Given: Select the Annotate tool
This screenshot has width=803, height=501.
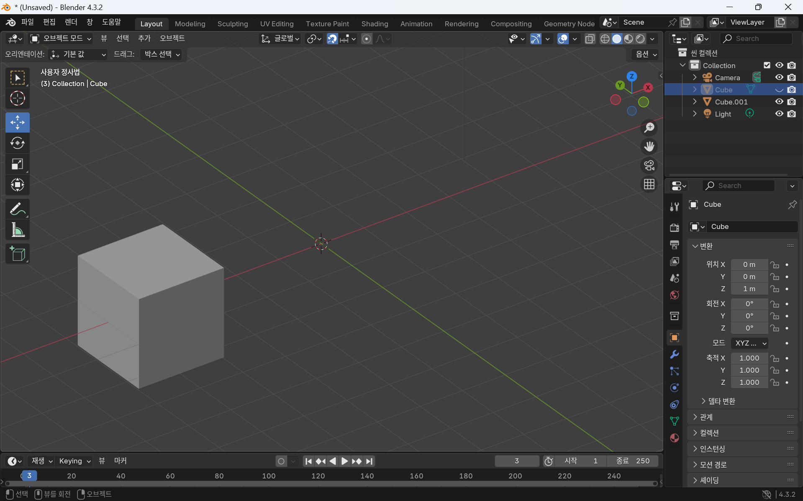Looking at the screenshot, I should 18,209.
